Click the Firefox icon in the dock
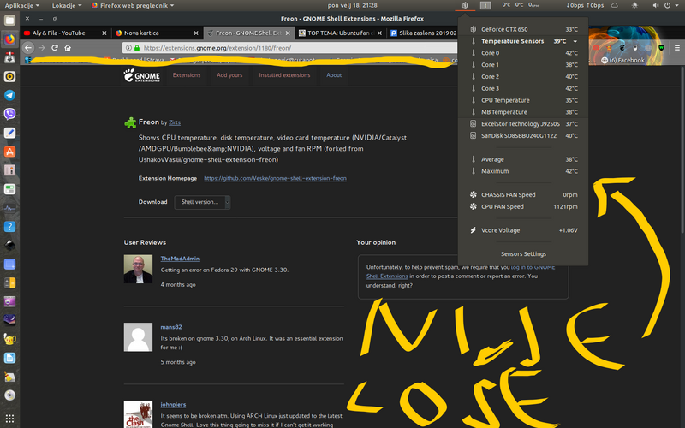This screenshot has width=685, height=428. 9,39
